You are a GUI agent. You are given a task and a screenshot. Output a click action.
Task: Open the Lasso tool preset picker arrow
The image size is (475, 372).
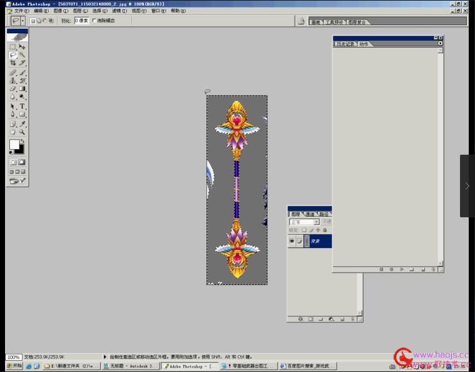(23, 21)
